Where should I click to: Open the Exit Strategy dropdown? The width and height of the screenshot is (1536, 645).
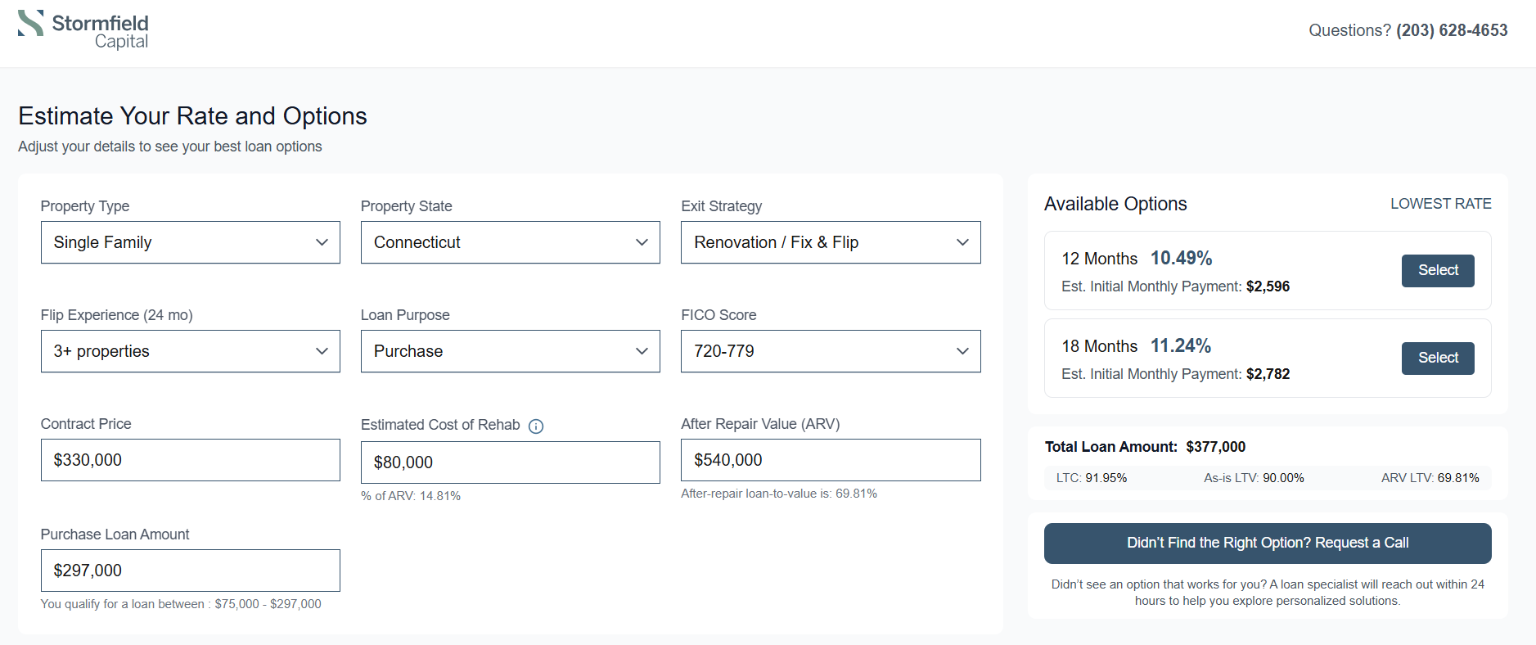coord(830,242)
